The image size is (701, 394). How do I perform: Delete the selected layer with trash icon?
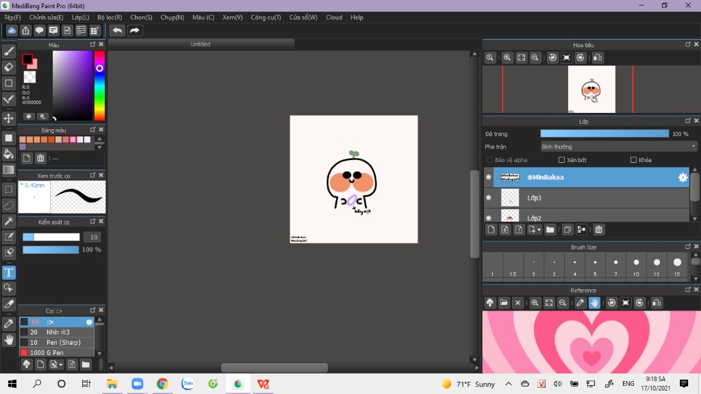(598, 230)
